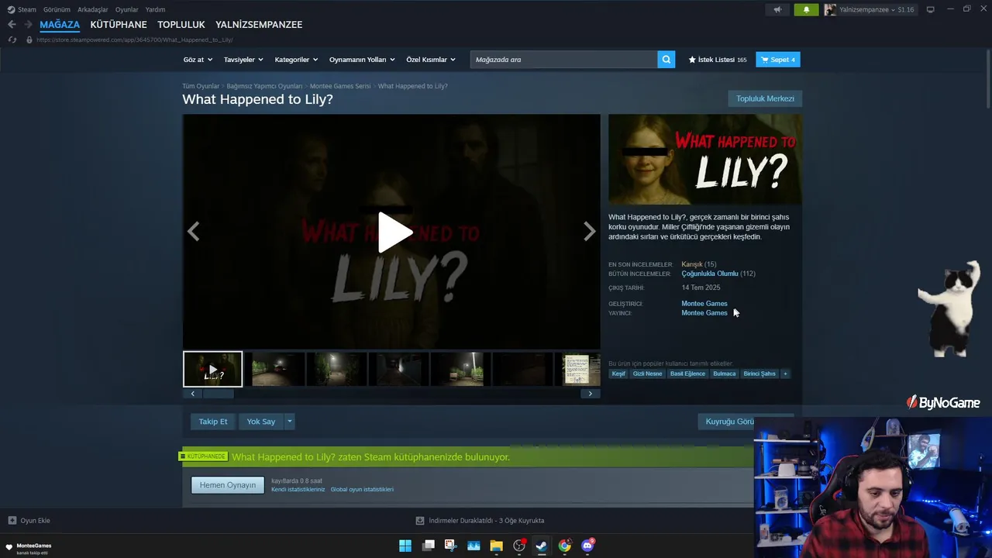Click the Mağazada ara search field
992x558 pixels.
563,60
